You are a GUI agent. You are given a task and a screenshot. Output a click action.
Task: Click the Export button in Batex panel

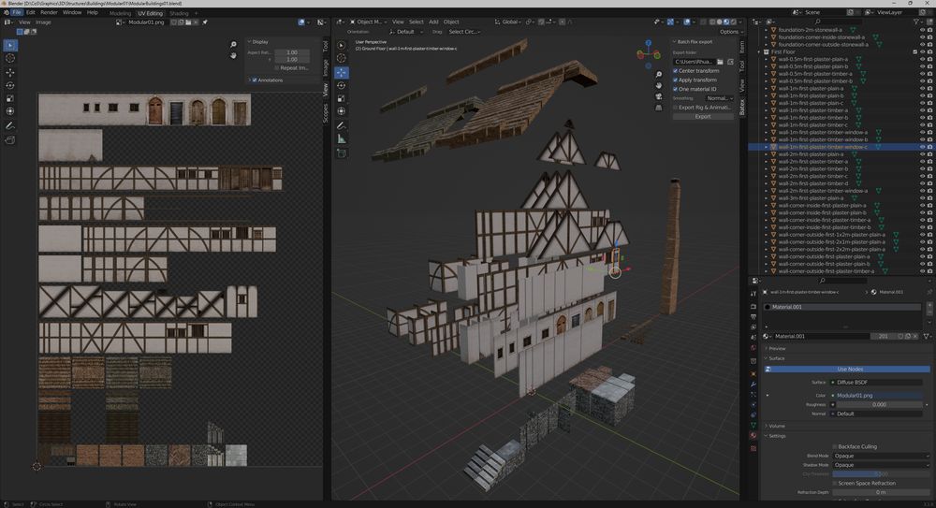[x=703, y=116]
